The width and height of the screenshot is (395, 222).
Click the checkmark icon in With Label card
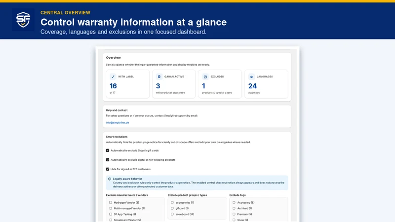tap(113, 76)
